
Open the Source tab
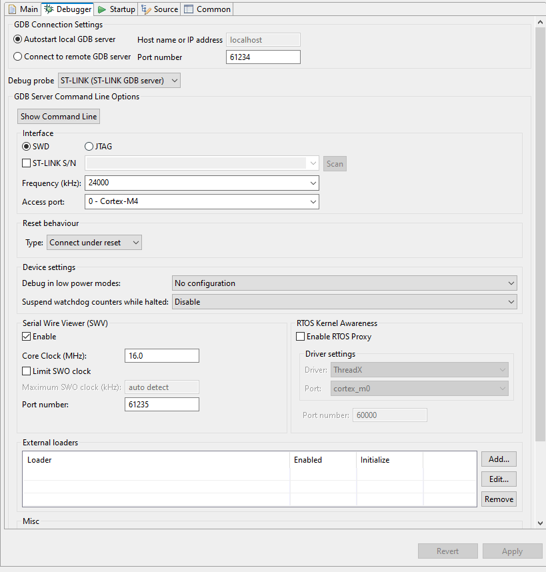(159, 9)
